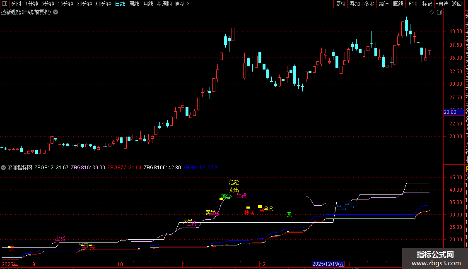Click the ZBGS16 indicator value label
Viewport: 468px width, 269px height.
point(88,168)
